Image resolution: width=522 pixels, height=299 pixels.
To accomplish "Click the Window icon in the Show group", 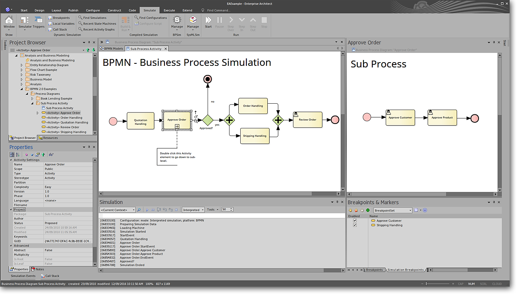I will pyautogui.click(x=9, y=21).
